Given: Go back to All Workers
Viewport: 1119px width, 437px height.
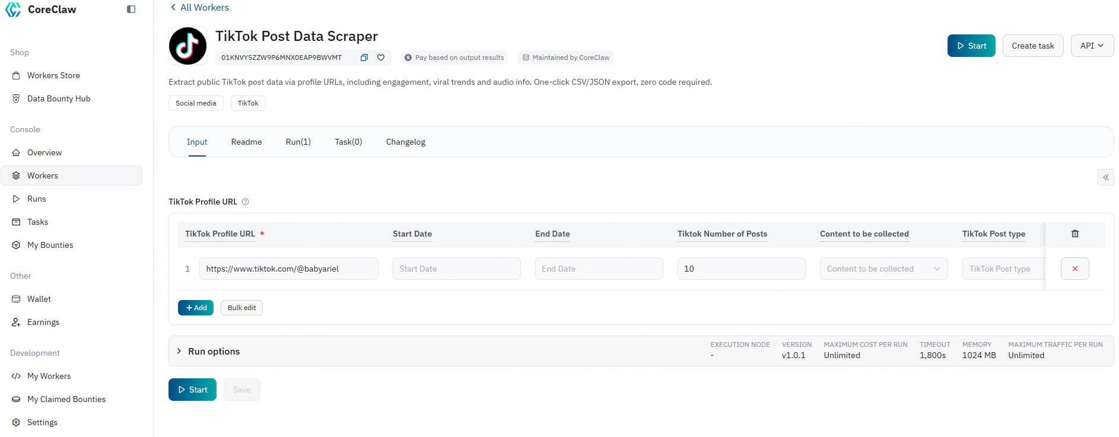Looking at the screenshot, I should [199, 7].
